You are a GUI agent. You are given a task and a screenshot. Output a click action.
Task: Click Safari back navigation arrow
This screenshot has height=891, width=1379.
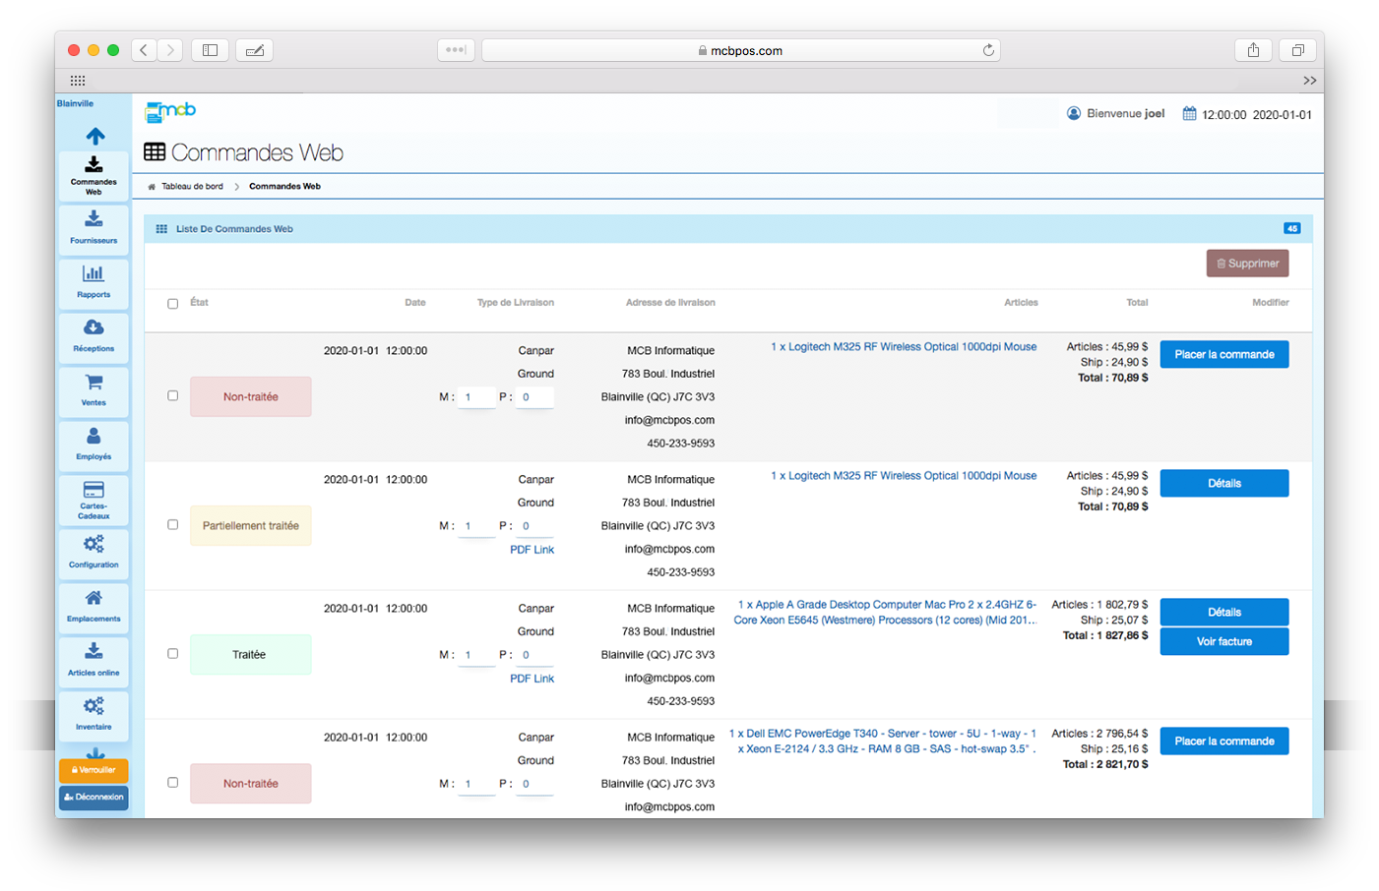144,50
